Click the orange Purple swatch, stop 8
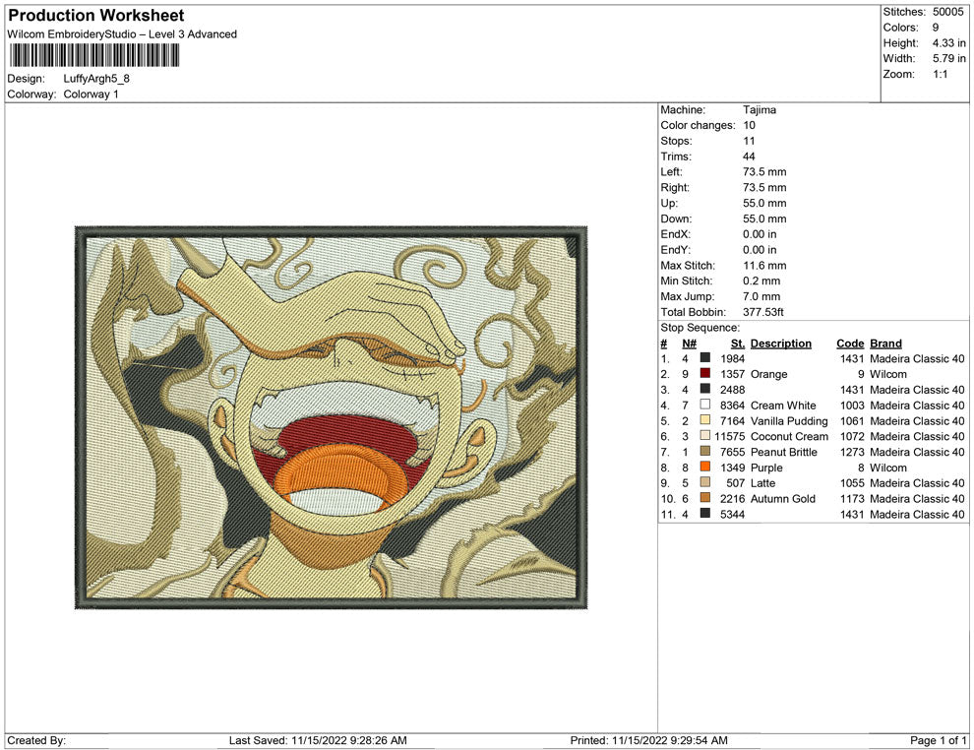Screen dimensions: 974x750 (x=705, y=467)
